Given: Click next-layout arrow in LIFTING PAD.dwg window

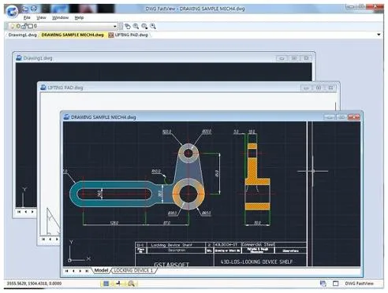Looking at the screenshot, I should [57, 239].
